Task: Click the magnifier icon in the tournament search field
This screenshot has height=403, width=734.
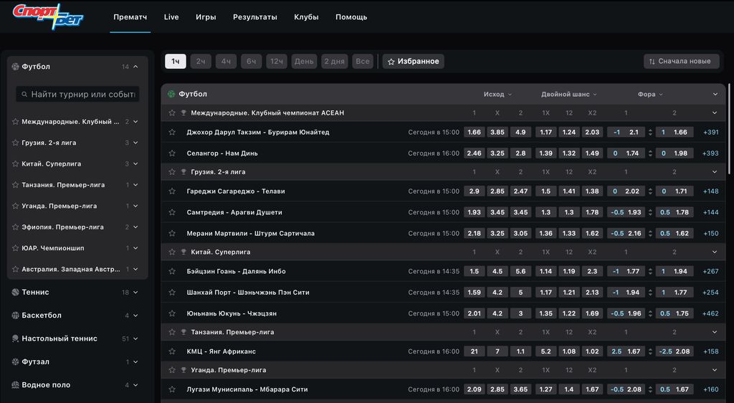Action: click(x=24, y=94)
